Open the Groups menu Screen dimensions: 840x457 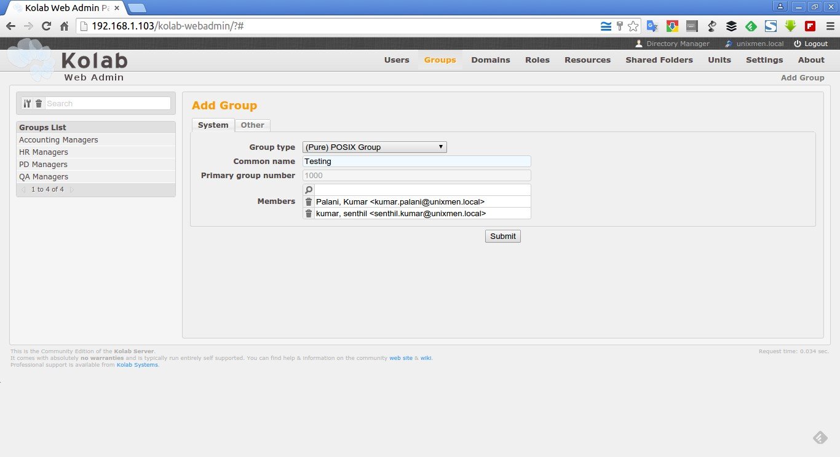coord(440,60)
